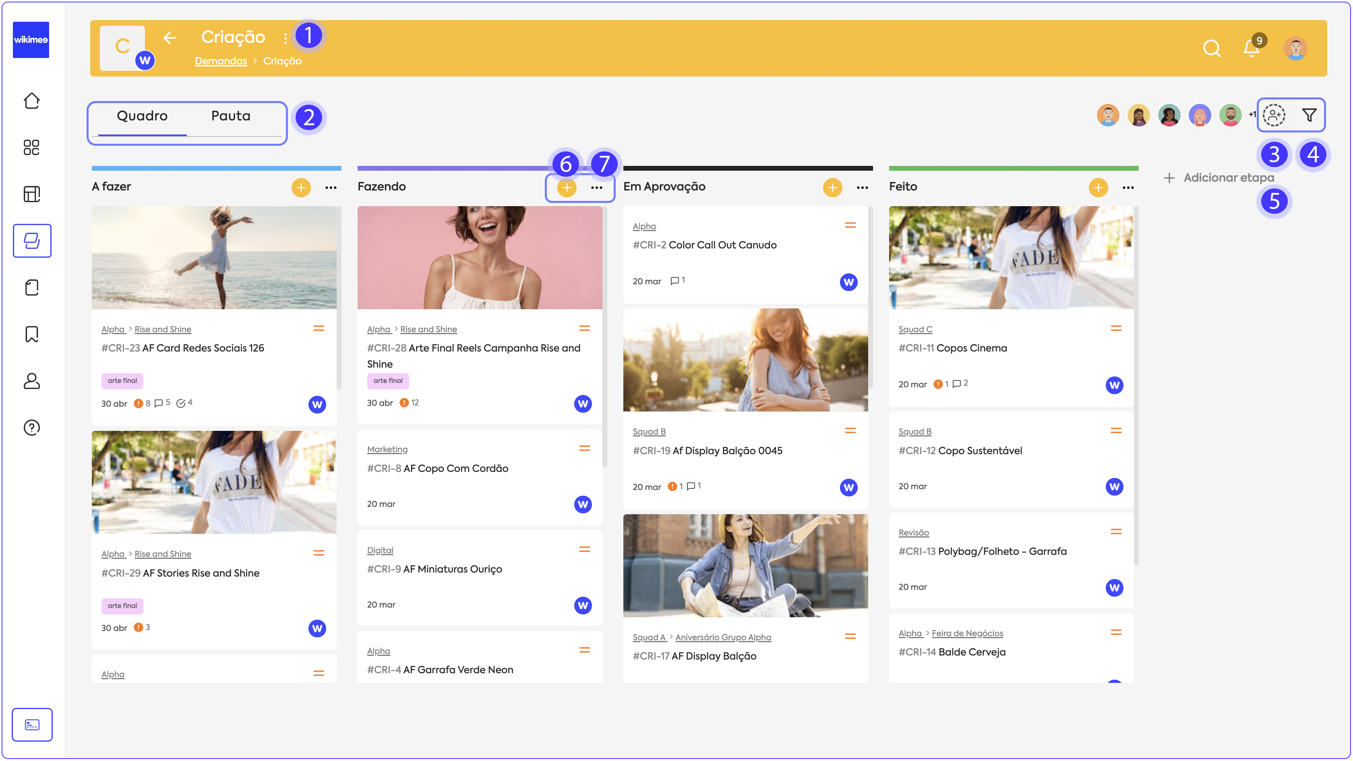Open the help question mark icon
The height and width of the screenshot is (761, 1353).
(x=31, y=428)
